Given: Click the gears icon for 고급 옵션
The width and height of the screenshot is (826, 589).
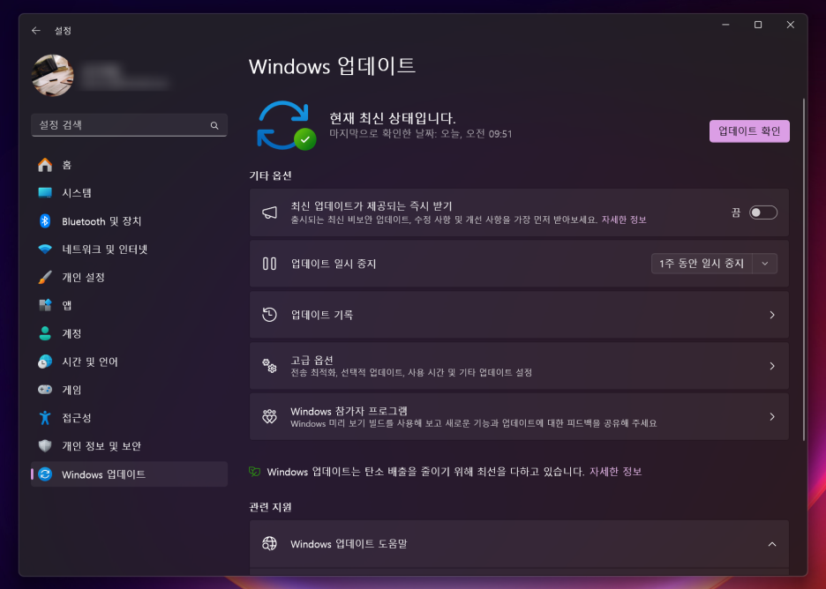Looking at the screenshot, I should click(x=270, y=366).
